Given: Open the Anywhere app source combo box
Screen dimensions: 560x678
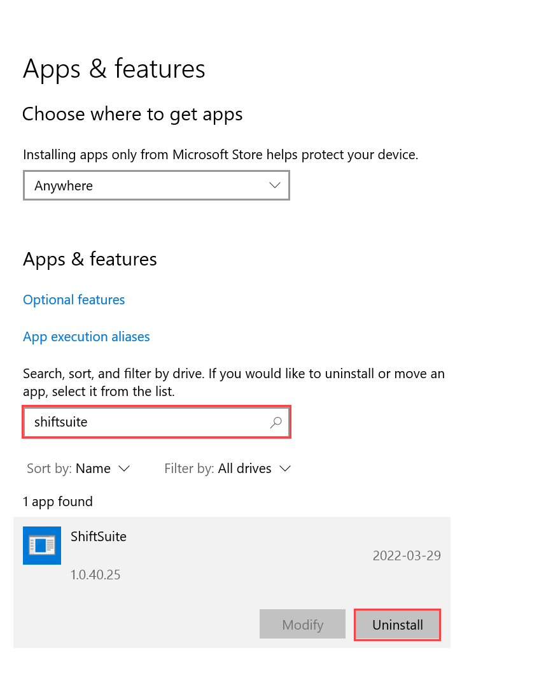Looking at the screenshot, I should (x=157, y=185).
